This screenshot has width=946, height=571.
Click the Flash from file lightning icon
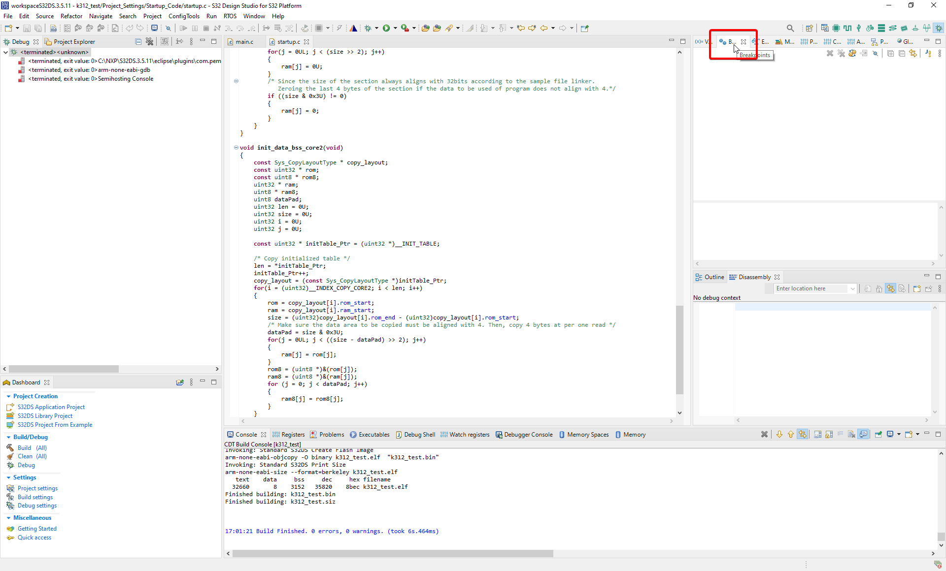point(339,28)
